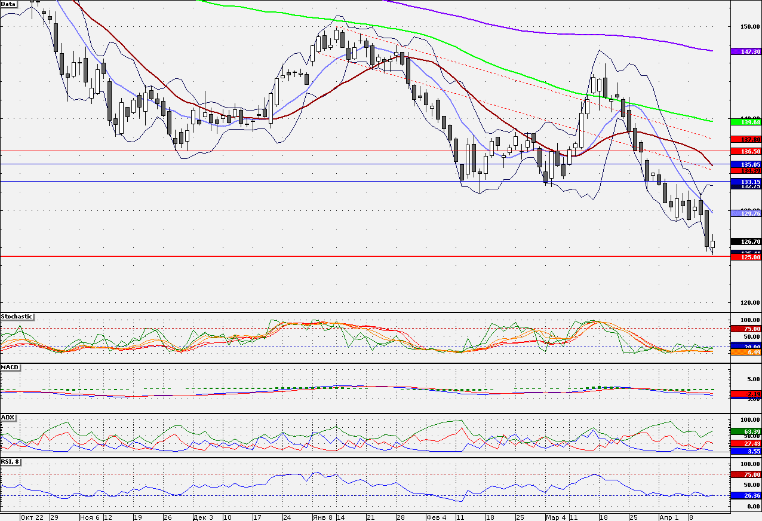The image size is (762, 521).
Task: Click the 18 date label in Мар
Action: (603, 517)
